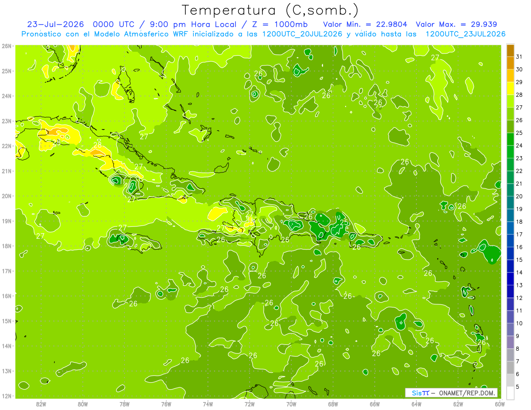Click the '16N' latitude label

click(7, 296)
